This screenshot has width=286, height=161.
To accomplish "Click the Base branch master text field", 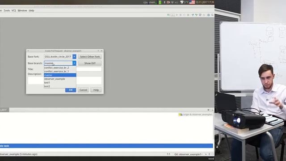I will tap(58, 63).
